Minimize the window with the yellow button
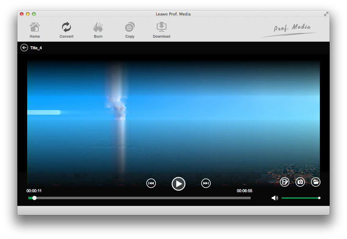The image size is (347, 239). point(28,14)
